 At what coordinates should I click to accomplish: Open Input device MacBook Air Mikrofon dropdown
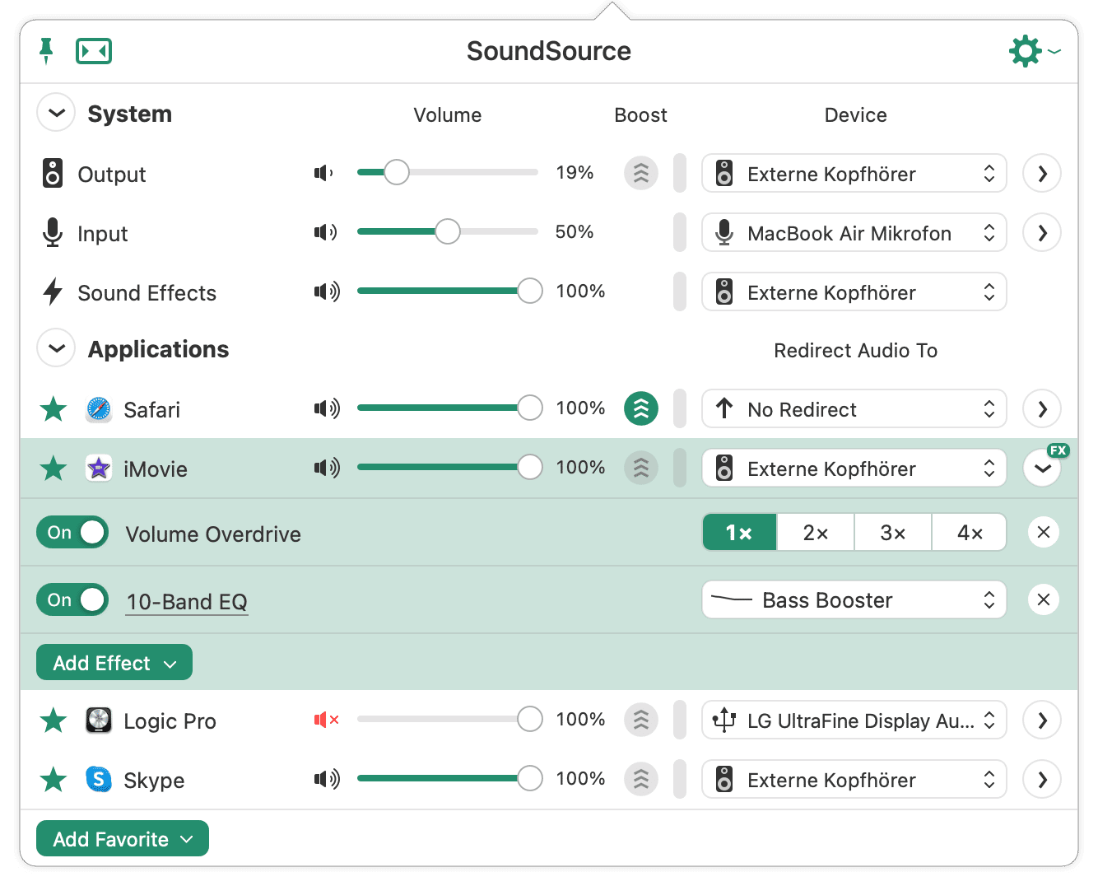pyautogui.click(x=854, y=232)
